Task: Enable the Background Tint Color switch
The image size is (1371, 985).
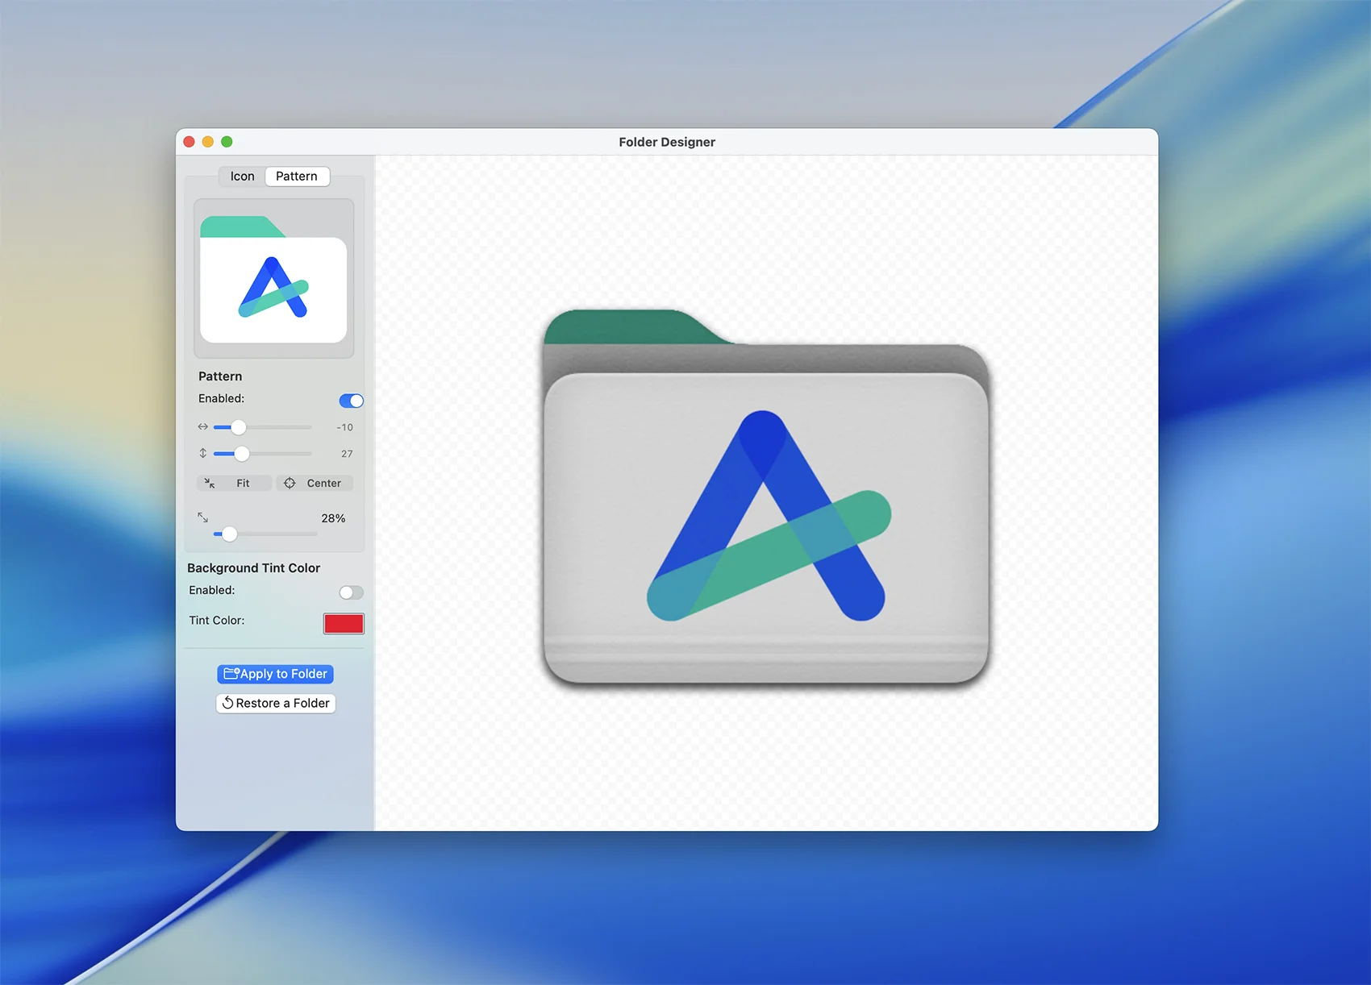Action: tap(351, 592)
